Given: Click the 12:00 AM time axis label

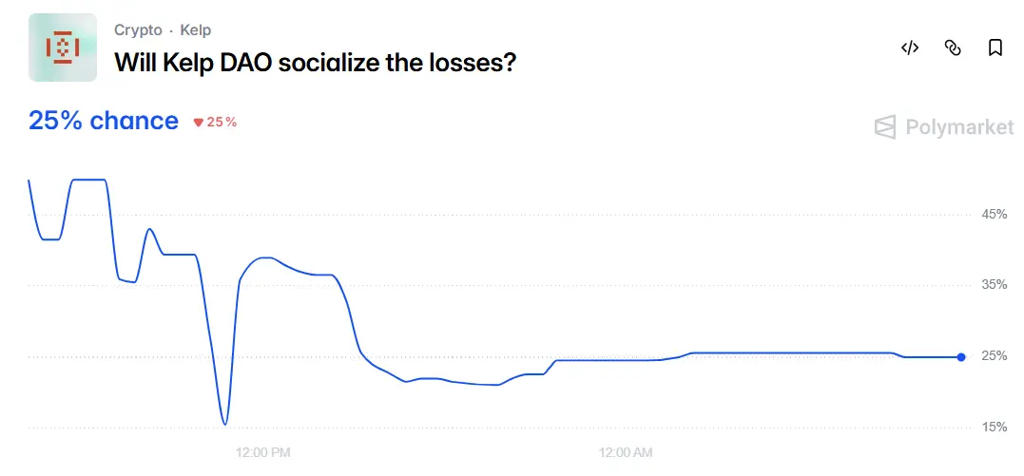Looking at the screenshot, I should tap(626, 452).
